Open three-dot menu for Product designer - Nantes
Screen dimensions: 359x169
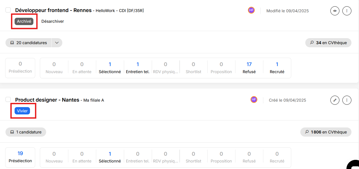pyautogui.click(x=347, y=100)
